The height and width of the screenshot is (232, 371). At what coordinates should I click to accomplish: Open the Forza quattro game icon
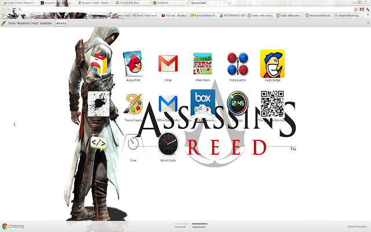(238, 64)
